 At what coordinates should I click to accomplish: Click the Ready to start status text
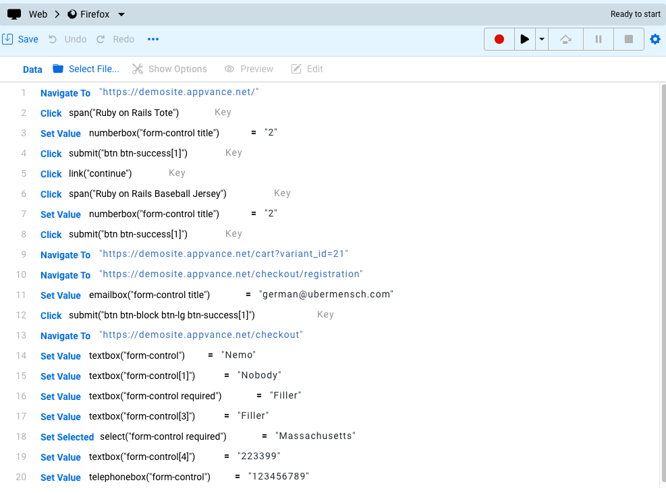pos(636,14)
